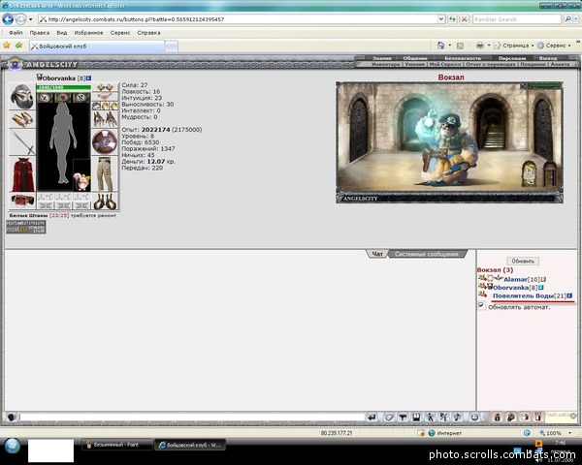Open the print options dropdown arrow
582x465 pixels.
click(x=489, y=46)
